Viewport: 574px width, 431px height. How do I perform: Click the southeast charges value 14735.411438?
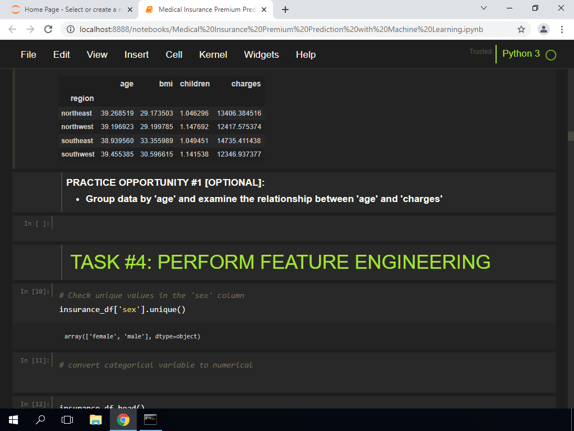239,141
